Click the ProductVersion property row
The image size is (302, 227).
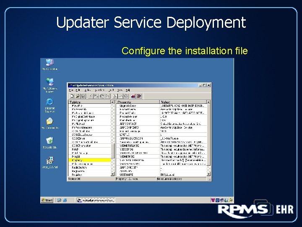pos(161,116)
